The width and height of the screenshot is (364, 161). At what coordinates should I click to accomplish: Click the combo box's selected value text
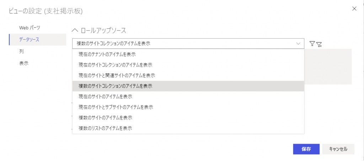(113, 44)
